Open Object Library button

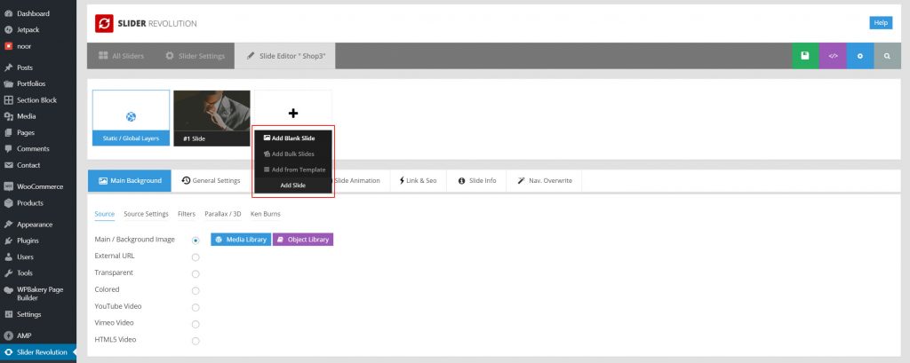click(303, 240)
